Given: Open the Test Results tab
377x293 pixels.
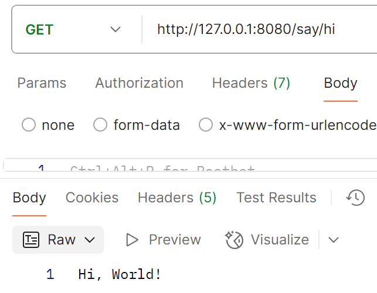Looking at the screenshot, I should 276,198.
